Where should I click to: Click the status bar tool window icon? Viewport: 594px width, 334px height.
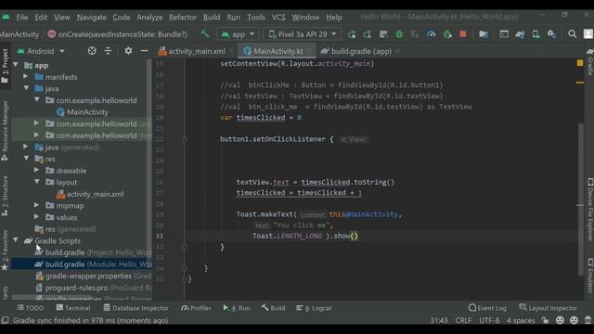(5, 320)
